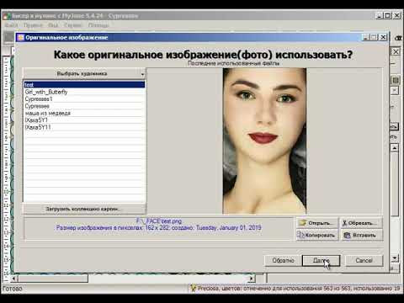Click 'Загрузить коллекцию картин...' button

[84, 209]
